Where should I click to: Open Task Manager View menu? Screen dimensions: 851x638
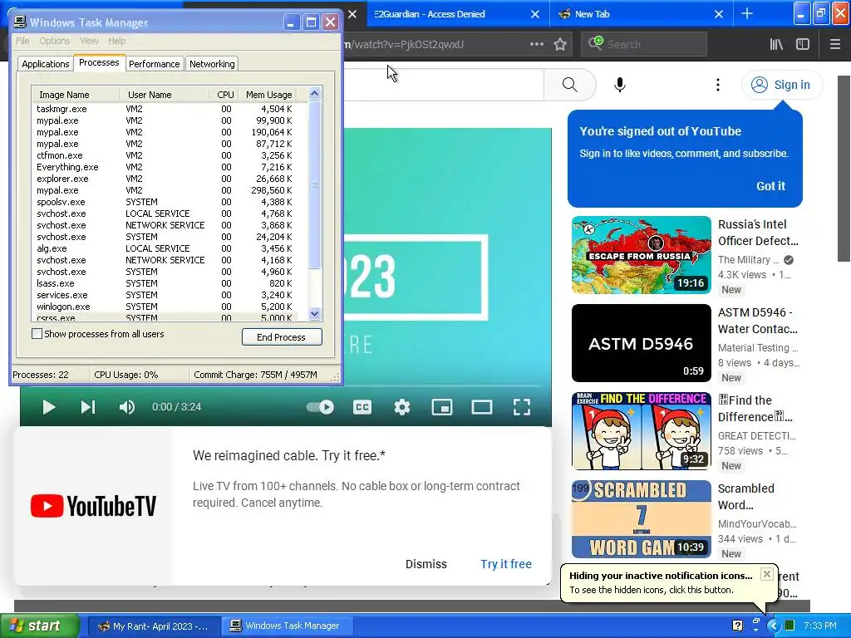(x=89, y=41)
